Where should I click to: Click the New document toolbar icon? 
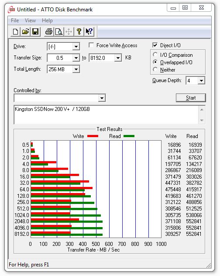pyautogui.click(x=15, y=32)
